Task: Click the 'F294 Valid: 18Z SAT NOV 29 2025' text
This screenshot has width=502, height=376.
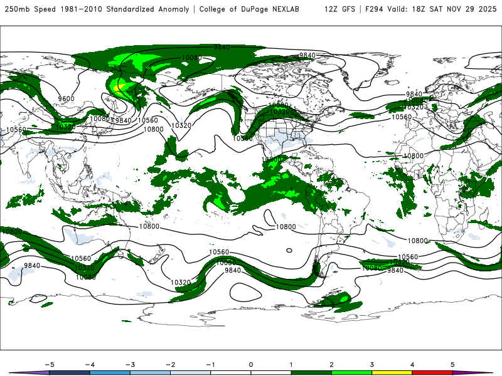Action: tap(430, 9)
